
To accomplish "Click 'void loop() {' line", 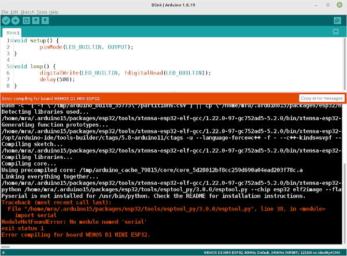I will pyautogui.click(x=35, y=66).
